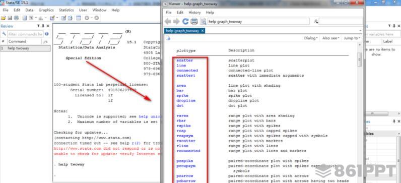Open the dropline plottype link

(186, 101)
